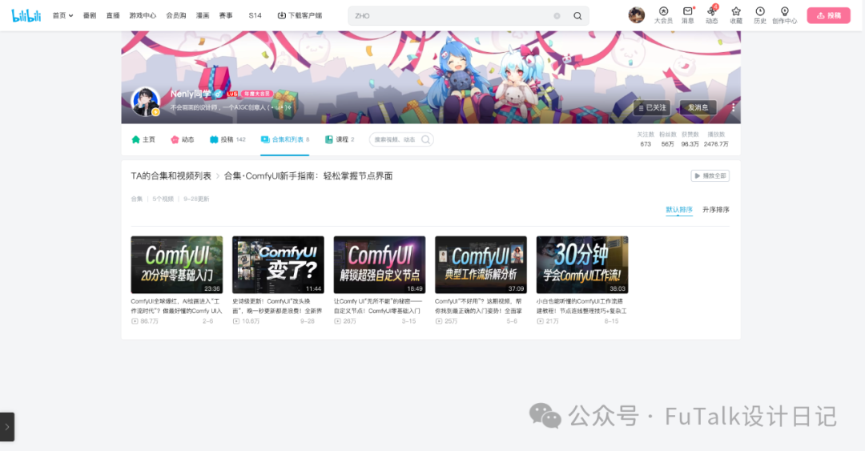This screenshot has width=865, height=451.
Task: Open 动态 feed icon in header
Action: click(712, 15)
